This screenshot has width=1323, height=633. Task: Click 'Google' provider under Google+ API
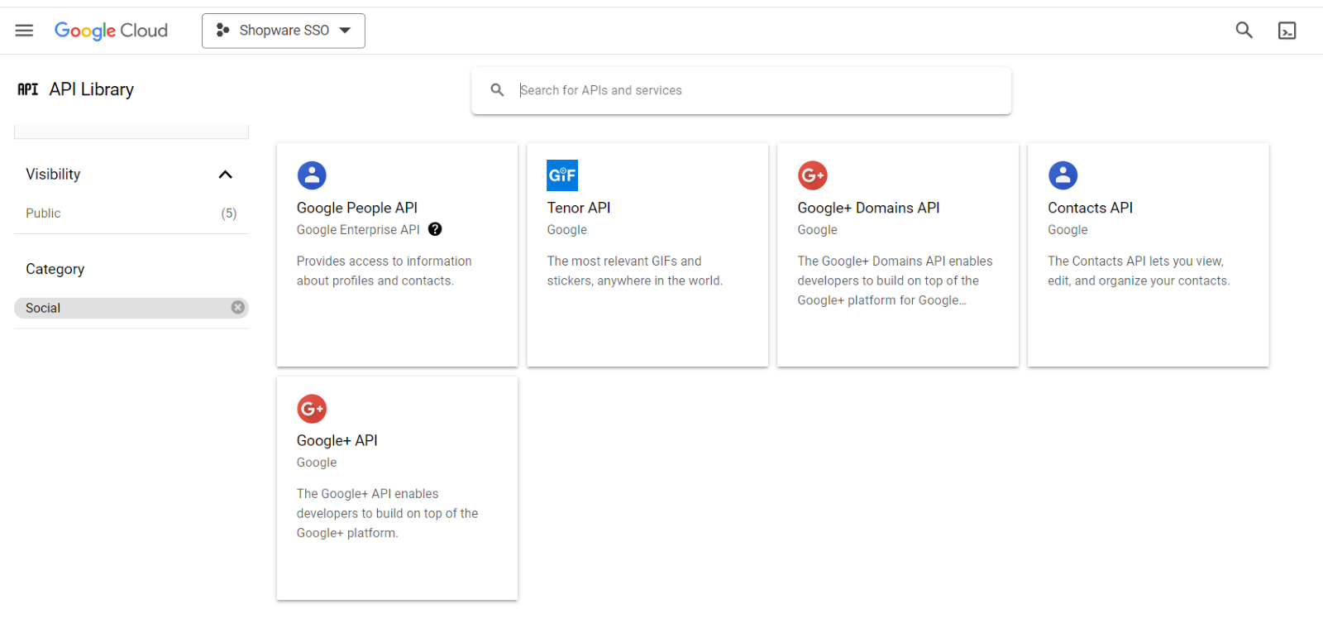317,463
